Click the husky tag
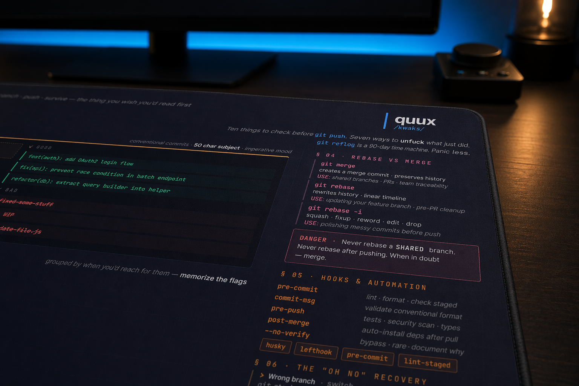The image size is (579, 386). pyautogui.click(x=276, y=346)
